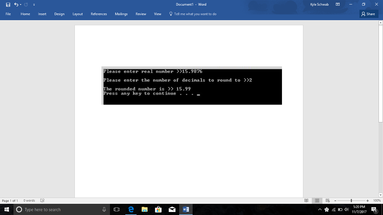Click the Share button
383x215 pixels.
click(x=368, y=14)
